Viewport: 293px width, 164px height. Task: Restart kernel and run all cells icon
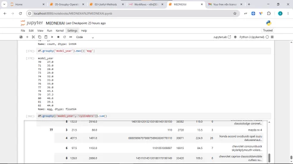coord(71,37)
